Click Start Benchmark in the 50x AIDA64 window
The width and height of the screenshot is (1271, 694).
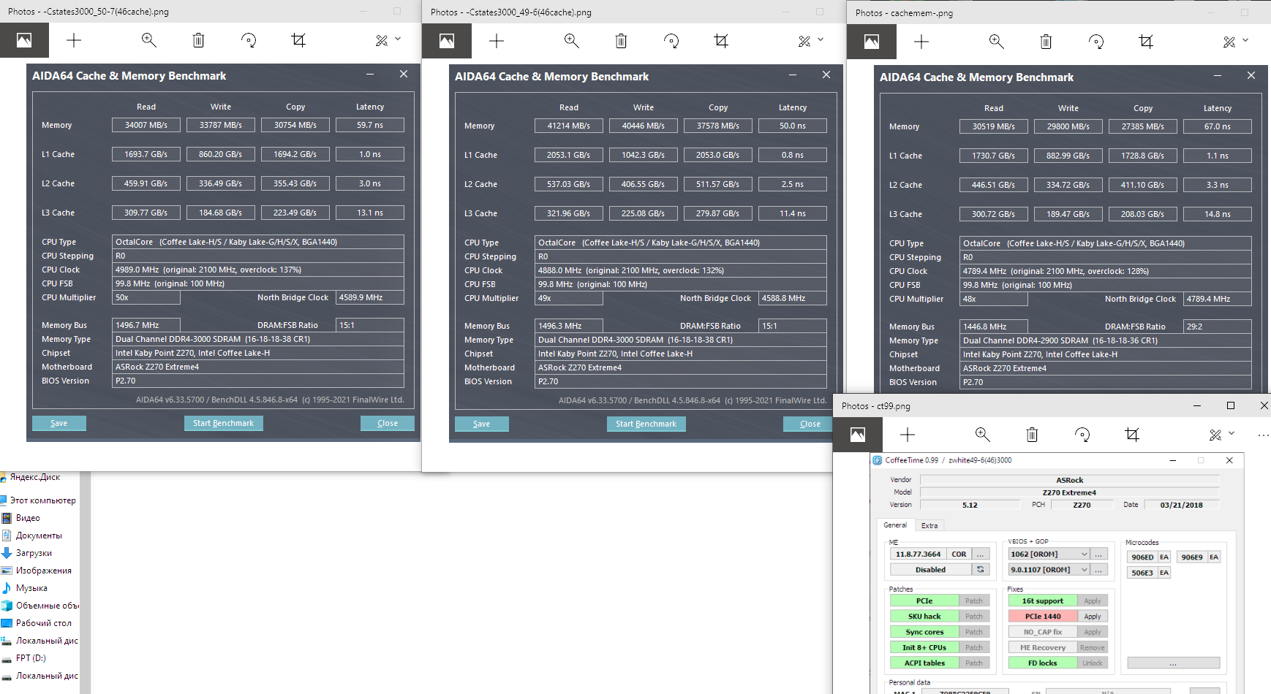(x=223, y=423)
